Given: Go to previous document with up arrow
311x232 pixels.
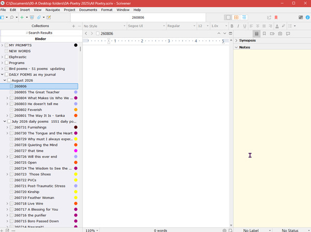Looking at the screenshot, I should pos(219,34).
